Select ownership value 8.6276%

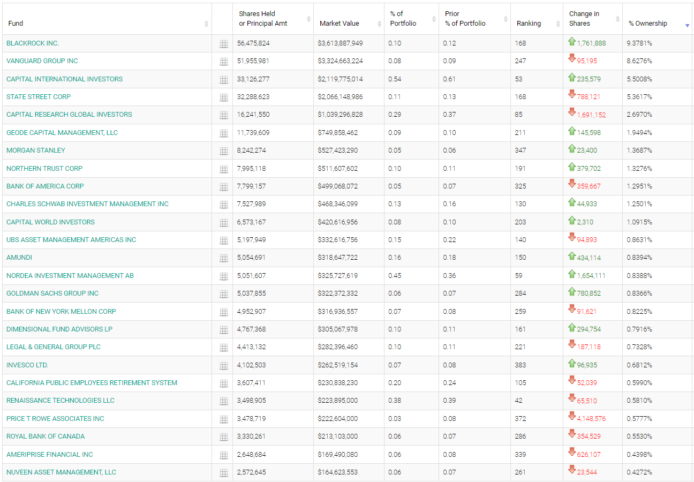click(639, 61)
